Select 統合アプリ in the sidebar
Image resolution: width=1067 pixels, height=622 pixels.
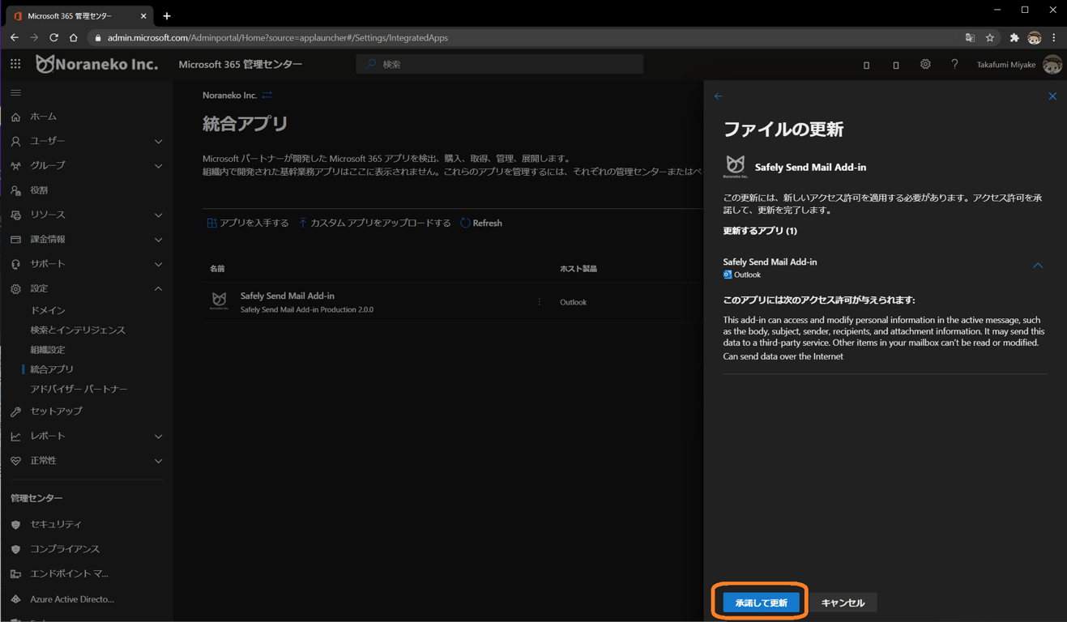coord(52,369)
